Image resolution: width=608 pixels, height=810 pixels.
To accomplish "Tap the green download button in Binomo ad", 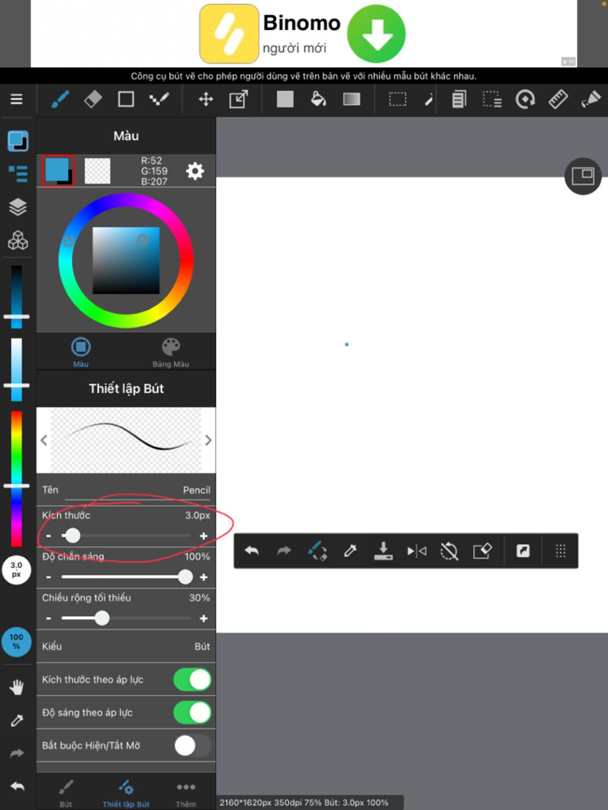I will [376, 34].
